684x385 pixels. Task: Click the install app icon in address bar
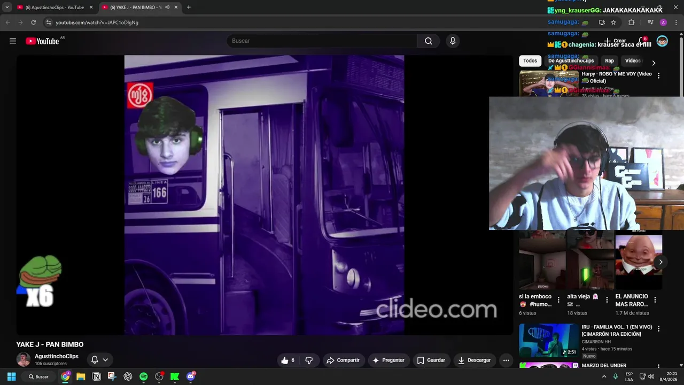tap(602, 22)
